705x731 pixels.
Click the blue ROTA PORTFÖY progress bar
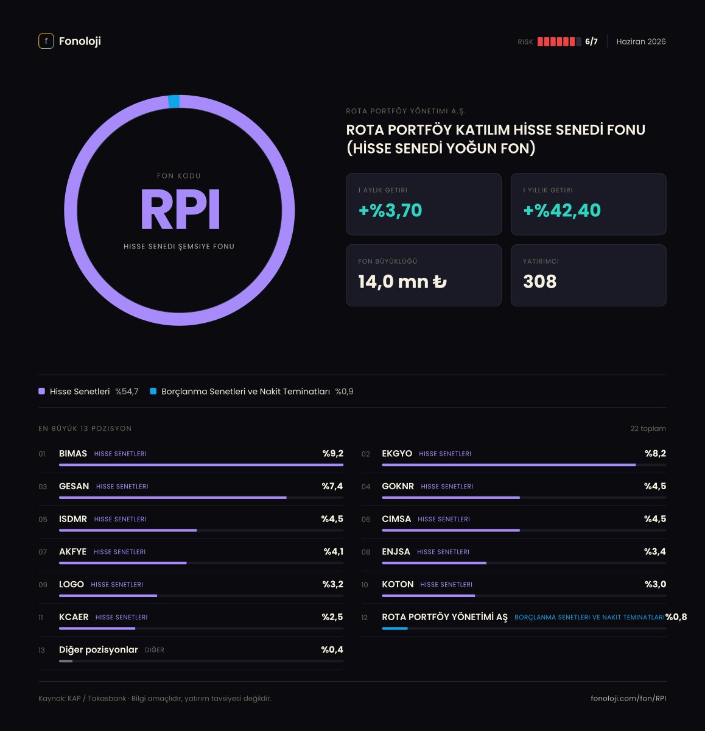pos(524,628)
